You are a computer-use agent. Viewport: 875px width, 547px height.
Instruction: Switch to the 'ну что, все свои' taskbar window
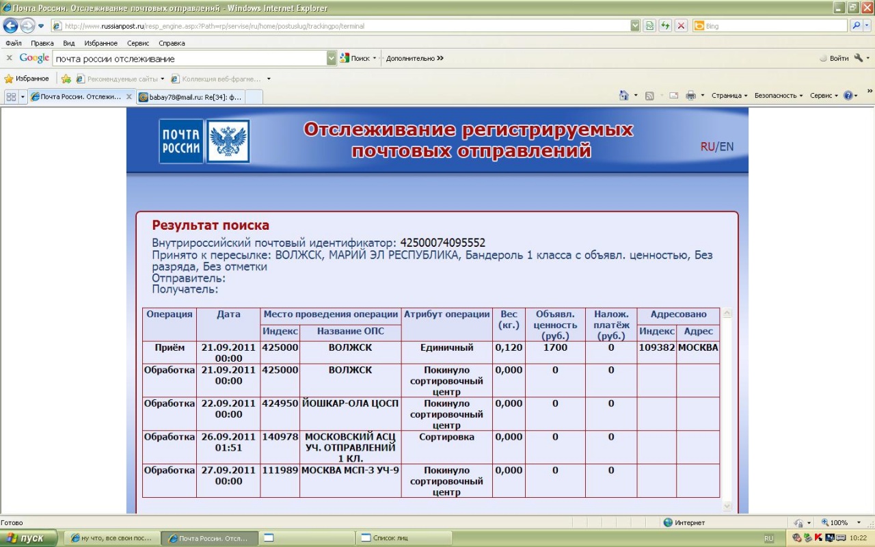pos(112,539)
